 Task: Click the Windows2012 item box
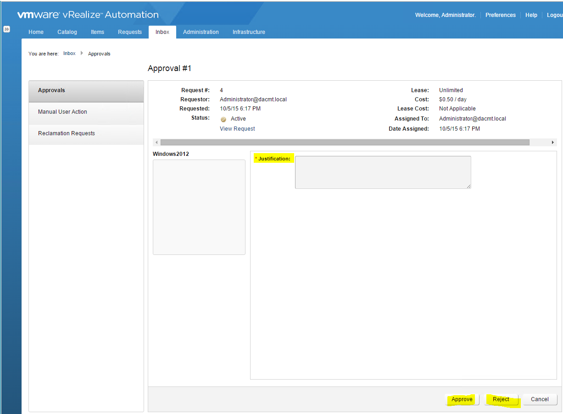coord(199,207)
